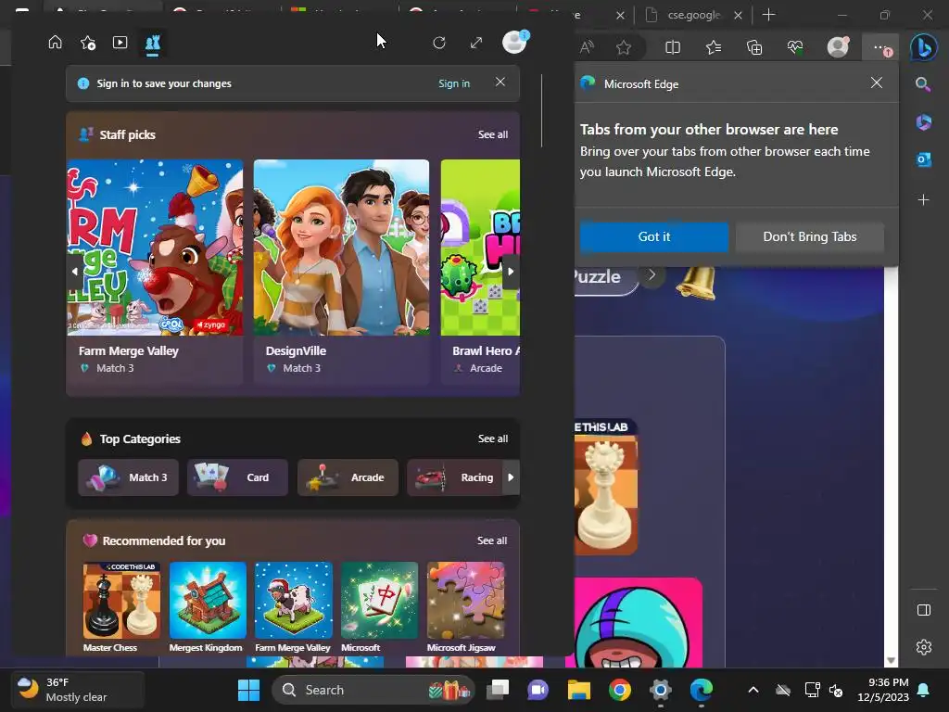Image resolution: width=949 pixels, height=712 pixels.
Task: Add app to sidebar plus icon
Action: pyautogui.click(x=923, y=200)
